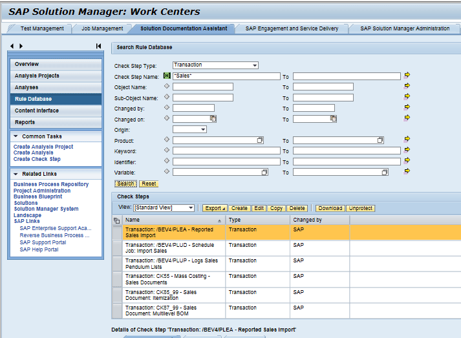This screenshot has height=338, width=461.
Task: Open the Origin dropdown
Action: click(203, 130)
